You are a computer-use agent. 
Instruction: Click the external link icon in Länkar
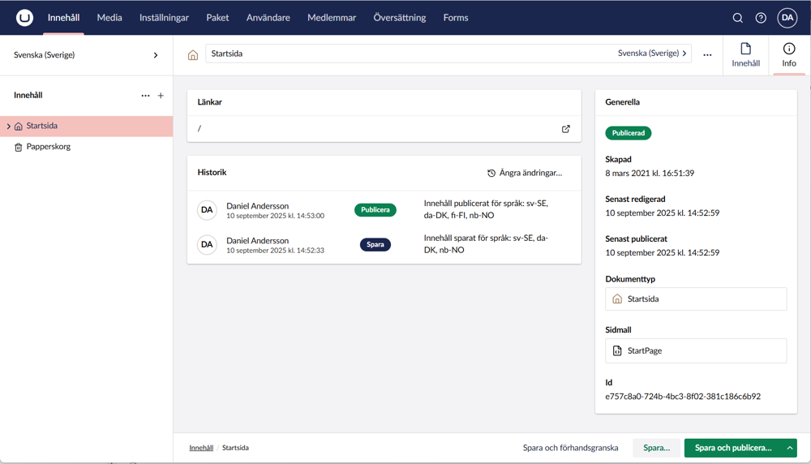coord(566,129)
